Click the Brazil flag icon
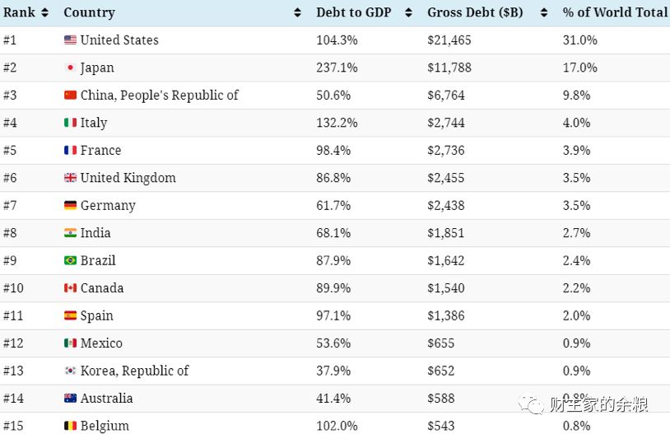Image resolution: width=670 pixels, height=434 pixels. (71, 260)
